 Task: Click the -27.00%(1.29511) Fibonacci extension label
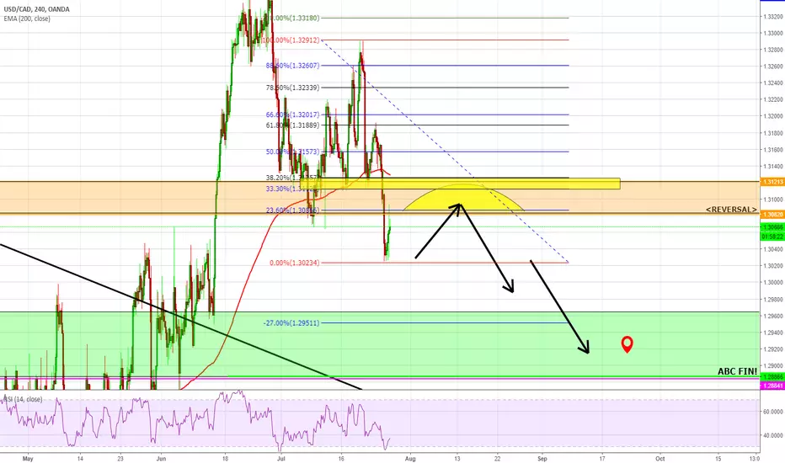click(x=291, y=323)
